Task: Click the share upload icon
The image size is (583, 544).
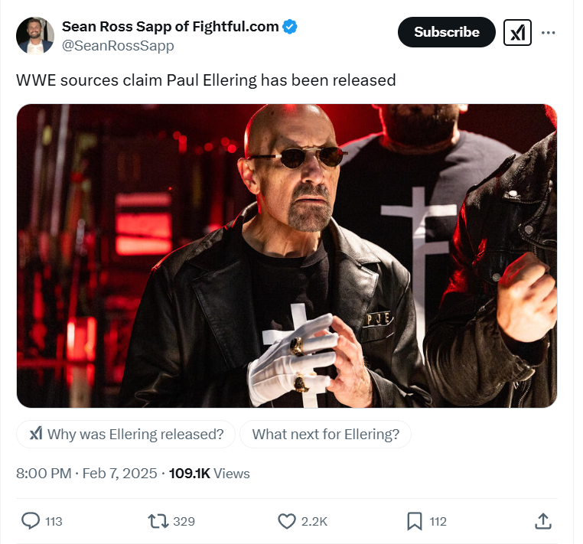Action: point(542,521)
